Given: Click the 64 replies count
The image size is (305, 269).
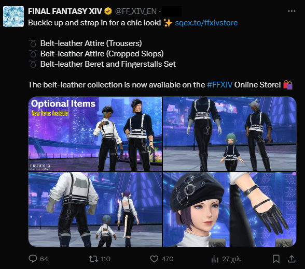Looking at the screenshot, I should pos(44,259).
